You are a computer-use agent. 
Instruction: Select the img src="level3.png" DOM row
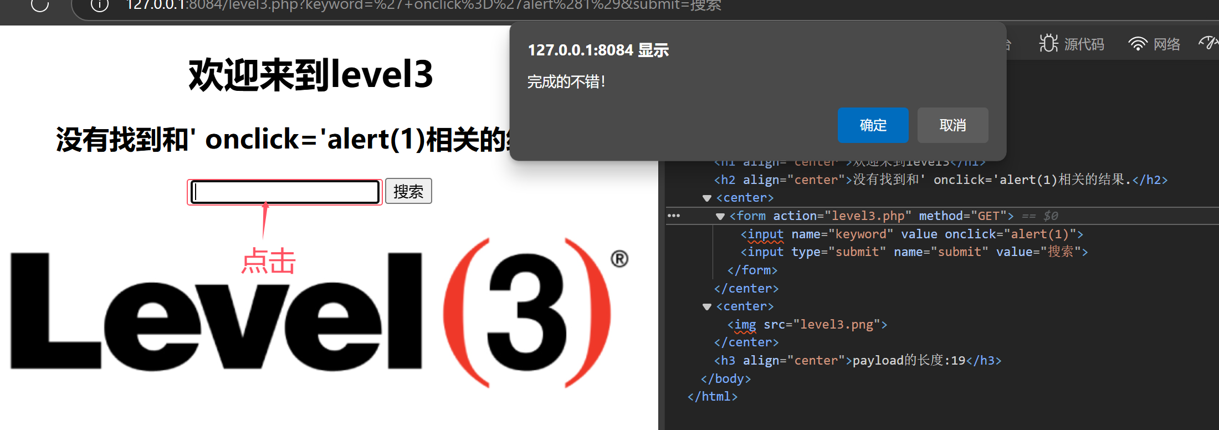click(x=807, y=325)
